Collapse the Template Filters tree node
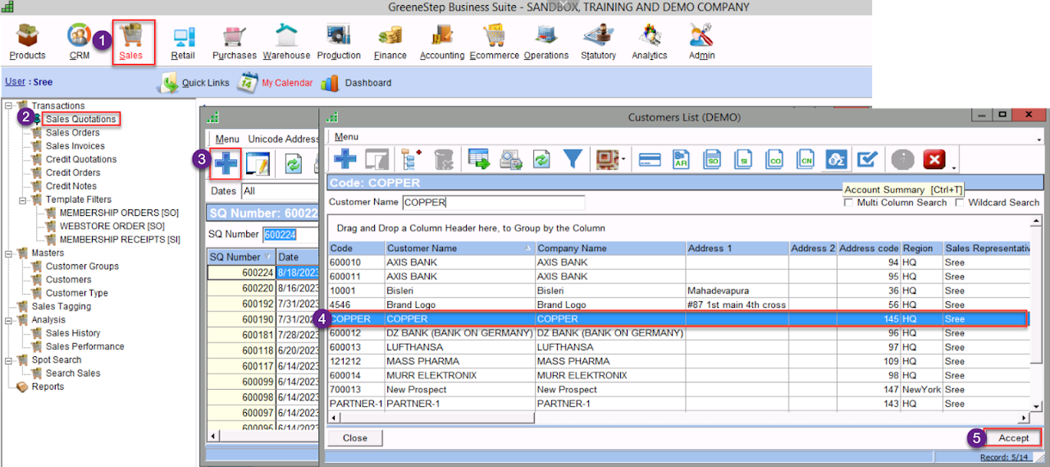1050x467 pixels. [x=22, y=199]
